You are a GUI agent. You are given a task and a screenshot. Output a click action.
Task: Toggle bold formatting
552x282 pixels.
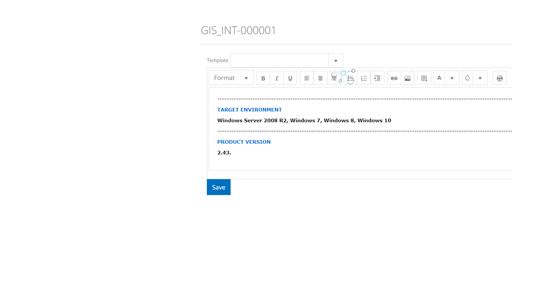[x=263, y=78]
